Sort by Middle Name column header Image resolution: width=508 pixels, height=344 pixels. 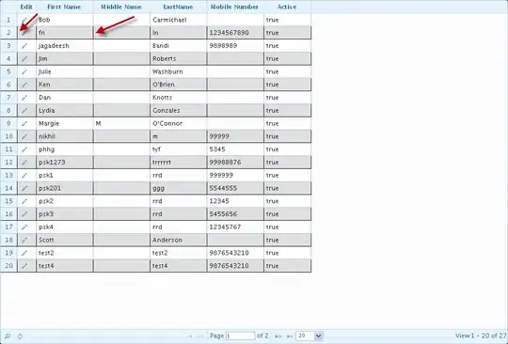click(x=121, y=7)
